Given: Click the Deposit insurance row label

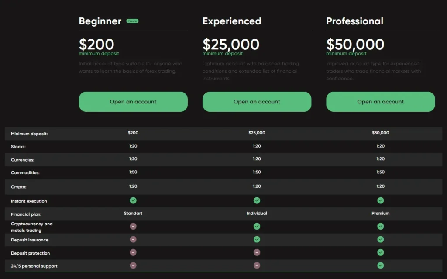Looking at the screenshot, I should (x=30, y=240).
